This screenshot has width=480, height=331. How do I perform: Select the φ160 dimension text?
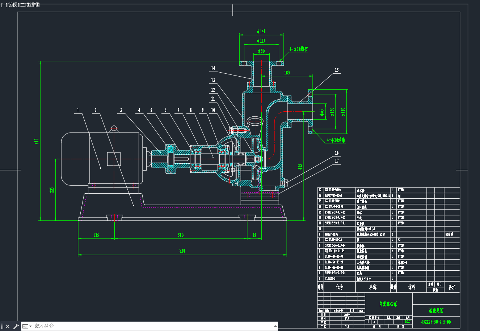[x=343, y=111]
